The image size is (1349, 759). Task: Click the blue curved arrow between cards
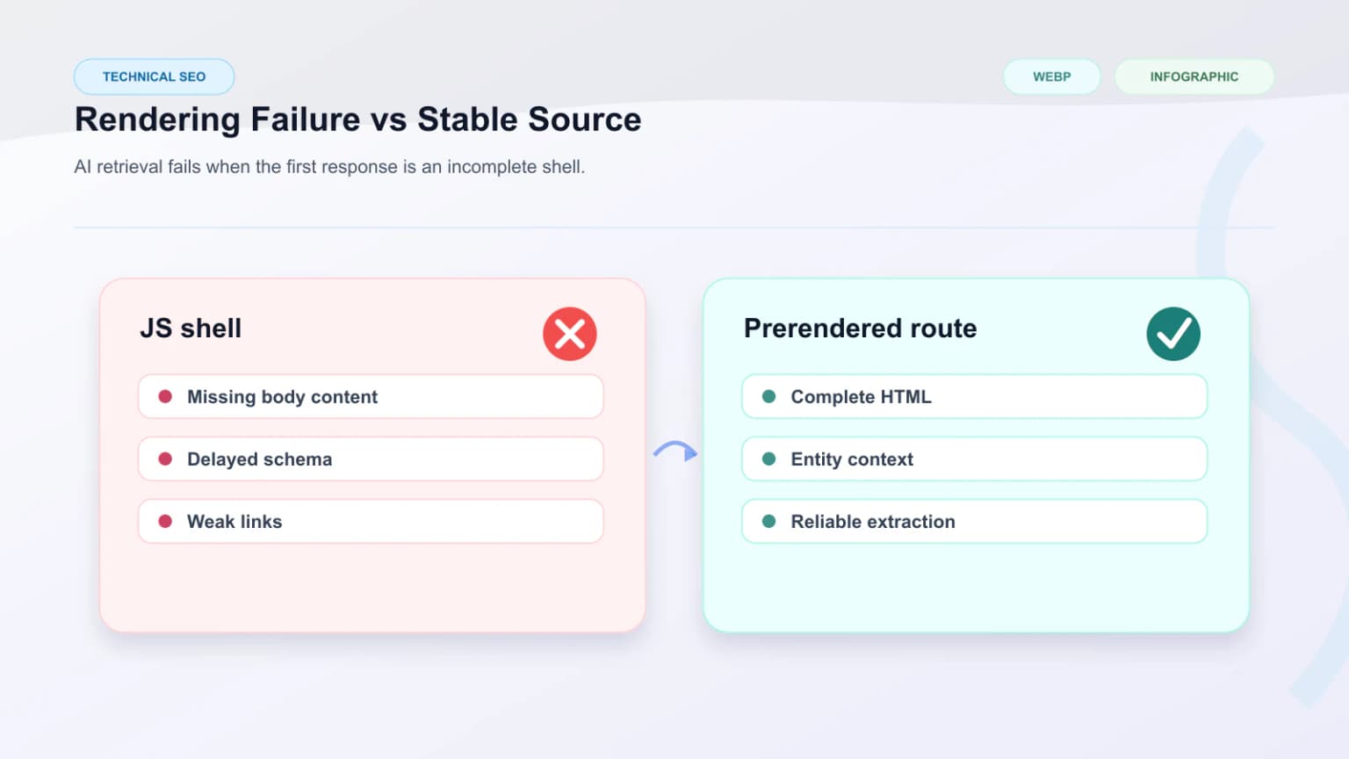[x=675, y=452]
